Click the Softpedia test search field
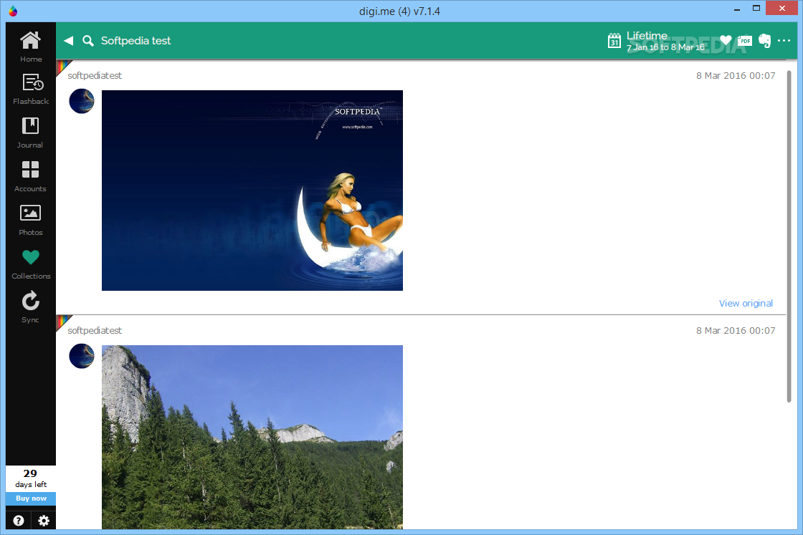803x535 pixels. (x=136, y=41)
